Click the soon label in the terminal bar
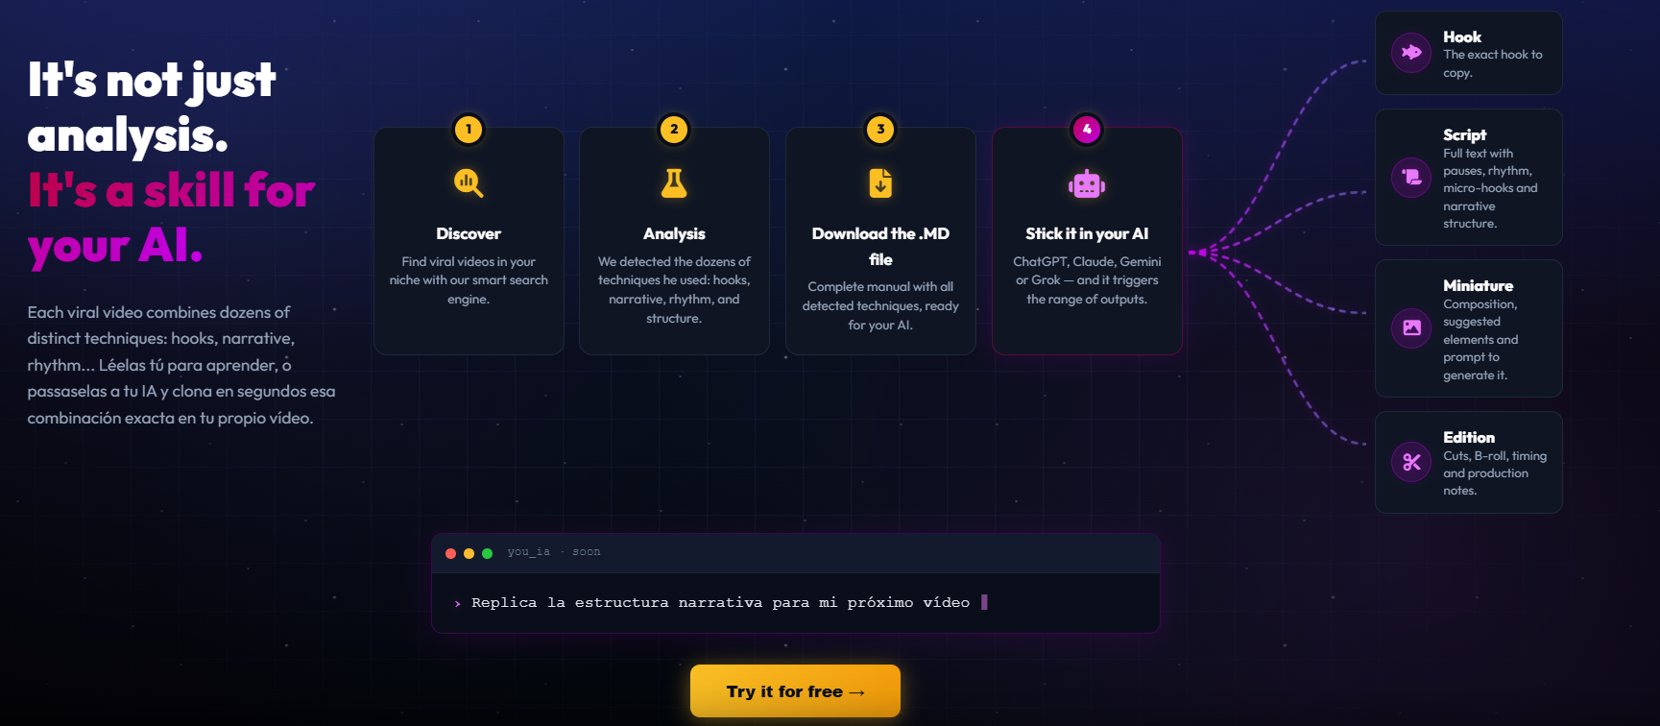1660x726 pixels. tap(587, 551)
